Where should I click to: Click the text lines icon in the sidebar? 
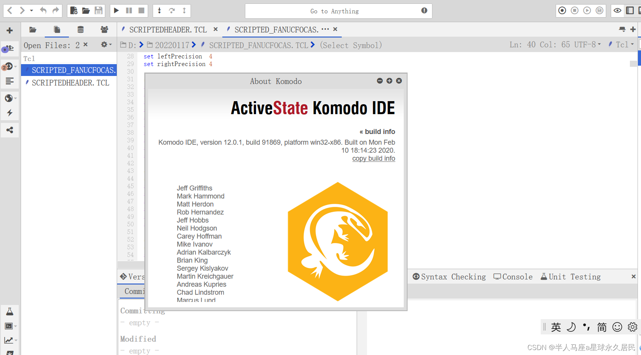pyautogui.click(x=10, y=81)
